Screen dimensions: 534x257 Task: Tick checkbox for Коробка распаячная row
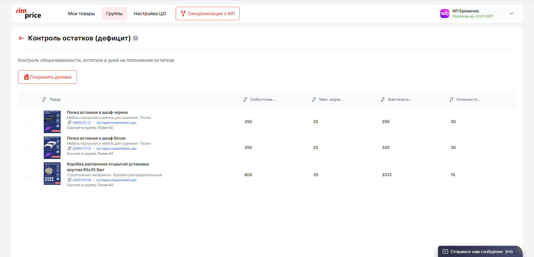(x=29, y=174)
